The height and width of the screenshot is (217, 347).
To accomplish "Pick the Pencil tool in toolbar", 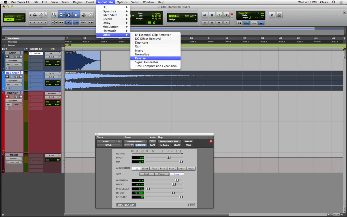I will [90, 15].
